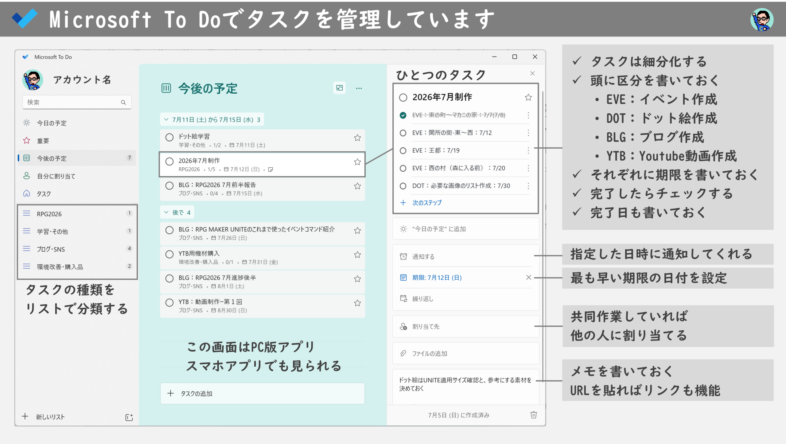Check off step EVE：関所の街-東～西：7/12

click(403, 133)
